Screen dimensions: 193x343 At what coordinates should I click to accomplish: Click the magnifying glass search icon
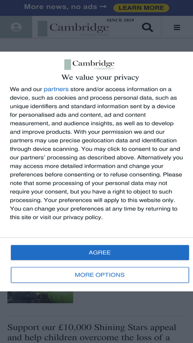148,27
